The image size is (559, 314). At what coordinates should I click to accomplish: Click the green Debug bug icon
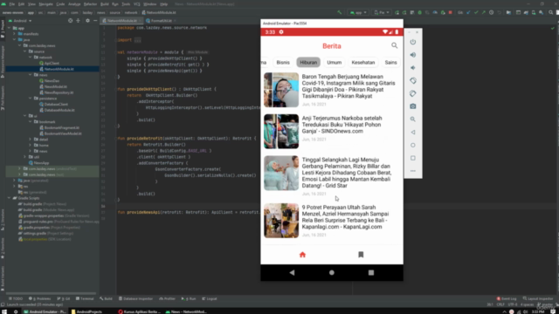(x=419, y=12)
